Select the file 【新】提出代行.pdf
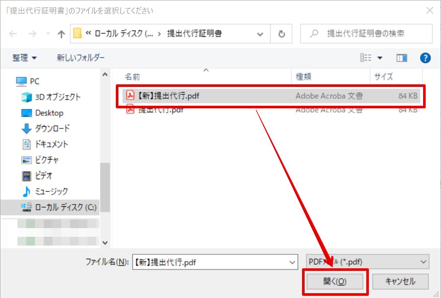This screenshot has width=441, height=298. pos(271,96)
